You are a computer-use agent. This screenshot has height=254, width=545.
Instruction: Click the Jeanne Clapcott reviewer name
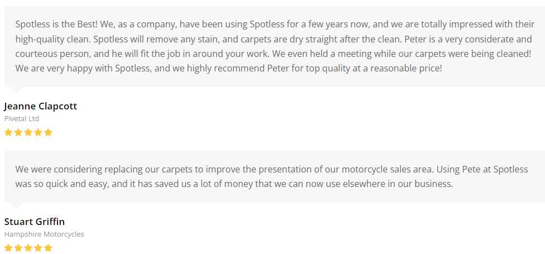(x=41, y=106)
